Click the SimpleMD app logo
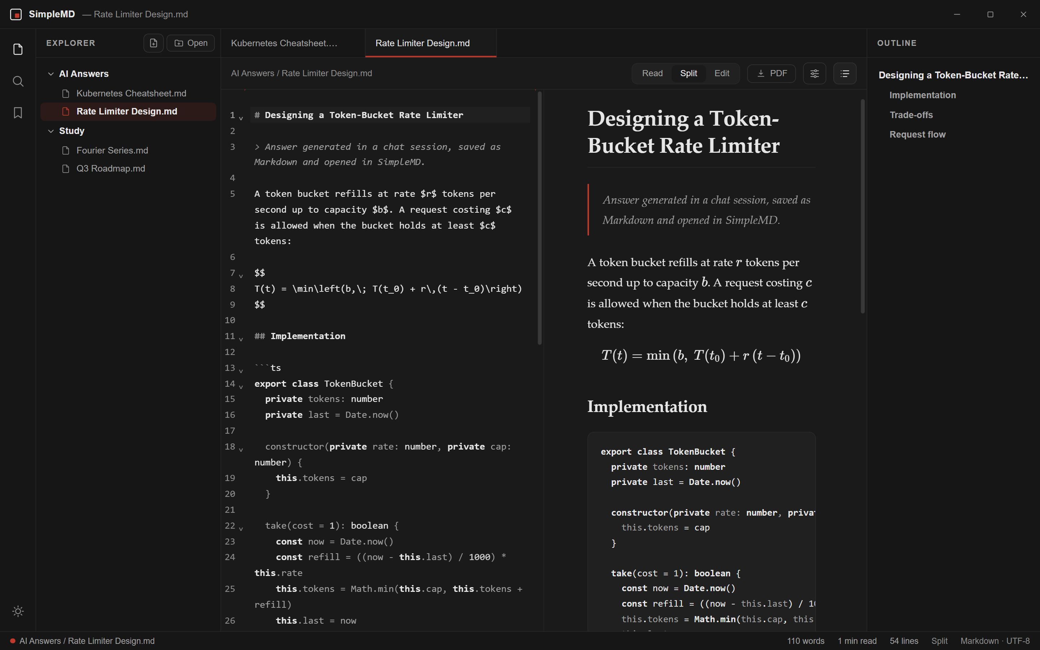 [x=16, y=14]
